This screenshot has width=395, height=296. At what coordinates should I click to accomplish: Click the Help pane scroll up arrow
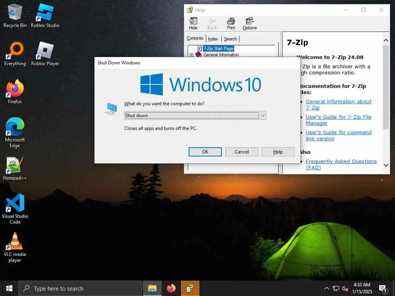pos(386,40)
